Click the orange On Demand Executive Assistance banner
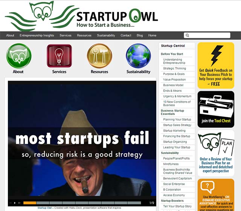The height and width of the screenshot is (211, 241). click(x=216, y=195)
